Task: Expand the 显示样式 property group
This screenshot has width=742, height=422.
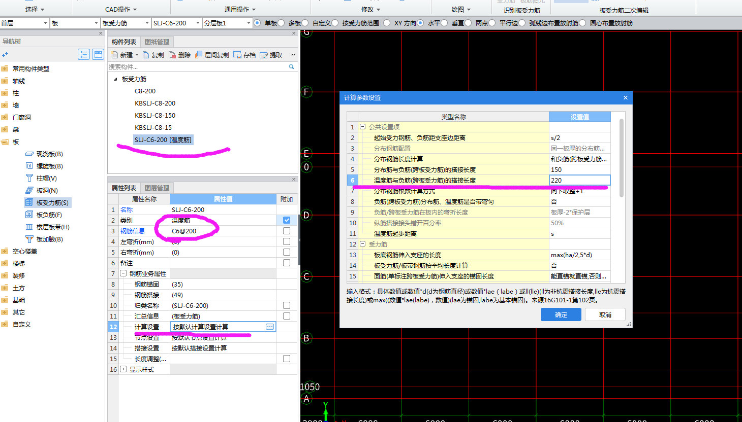Action: coord(123,369)
